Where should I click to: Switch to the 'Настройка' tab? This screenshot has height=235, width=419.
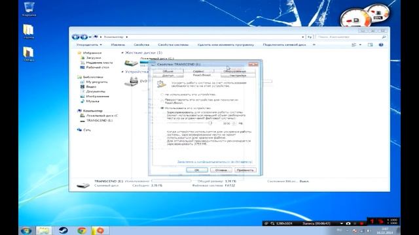[x=238, y=76]
